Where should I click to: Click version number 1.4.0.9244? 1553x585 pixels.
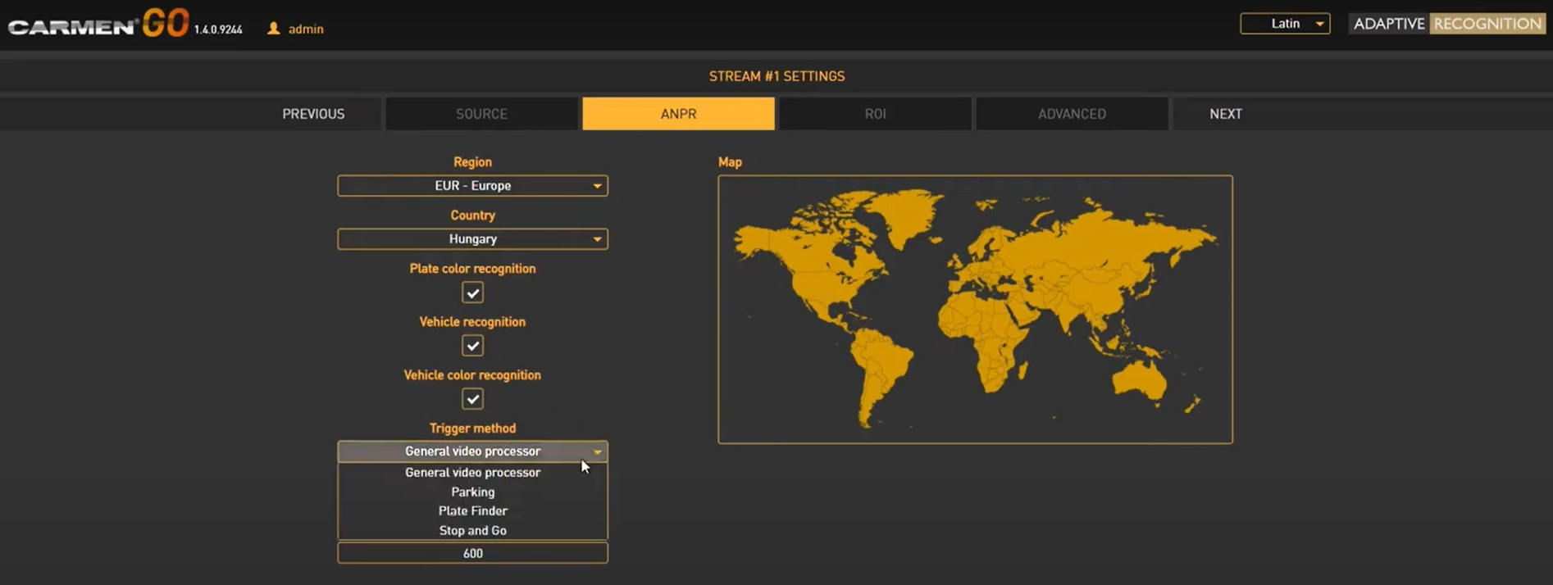click(x=218, y=29)
